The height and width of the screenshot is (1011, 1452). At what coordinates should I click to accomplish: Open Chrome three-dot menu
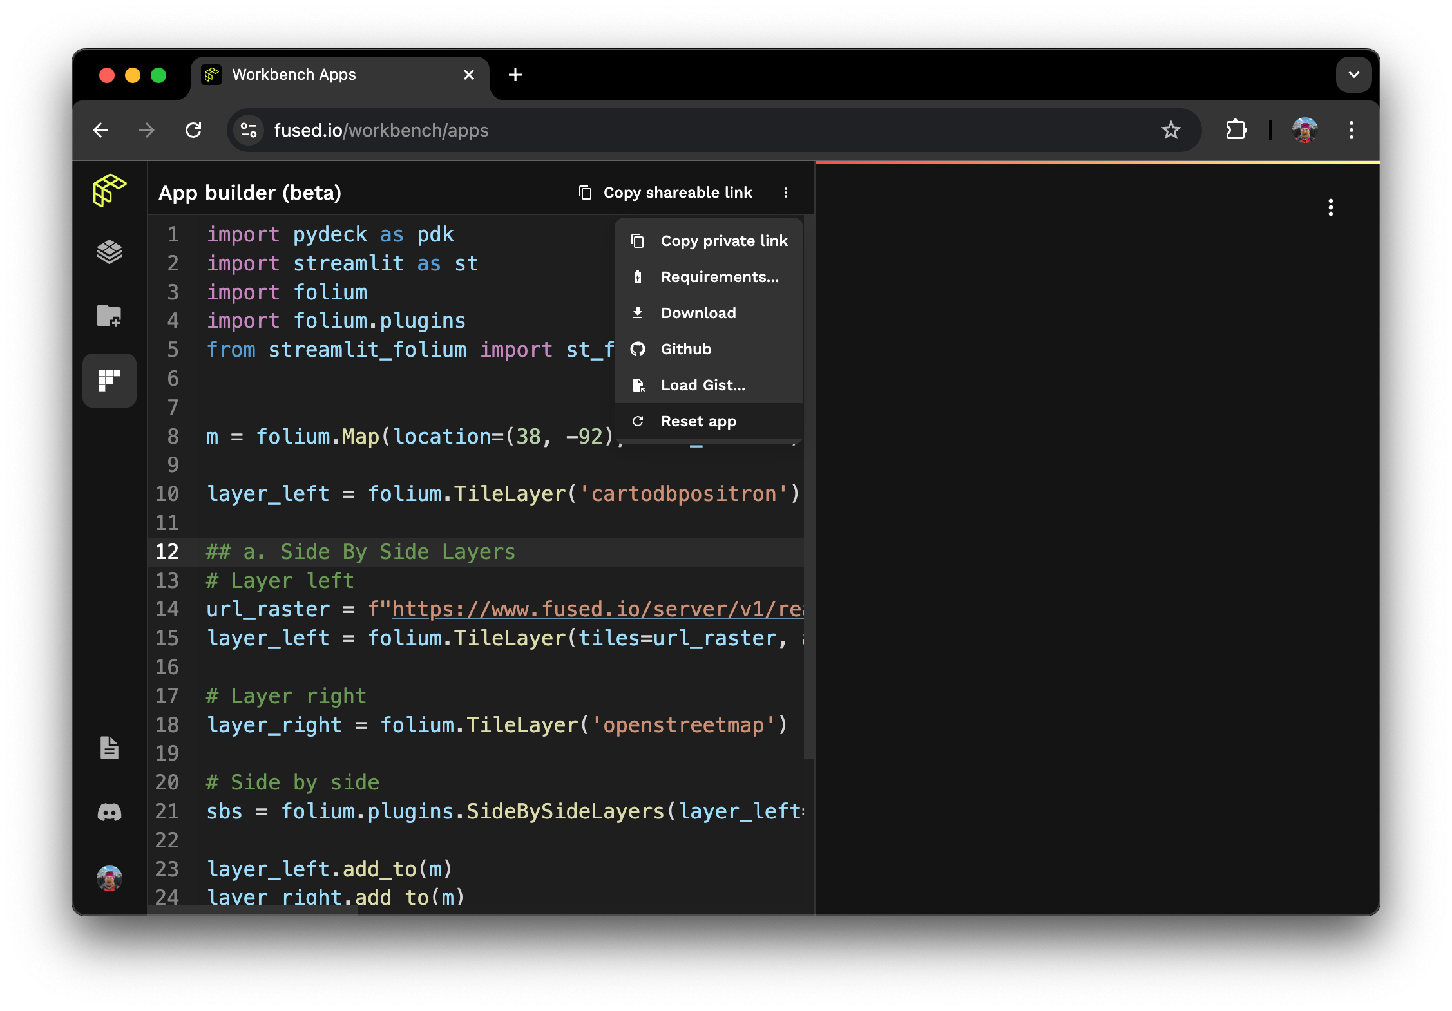1352,130
